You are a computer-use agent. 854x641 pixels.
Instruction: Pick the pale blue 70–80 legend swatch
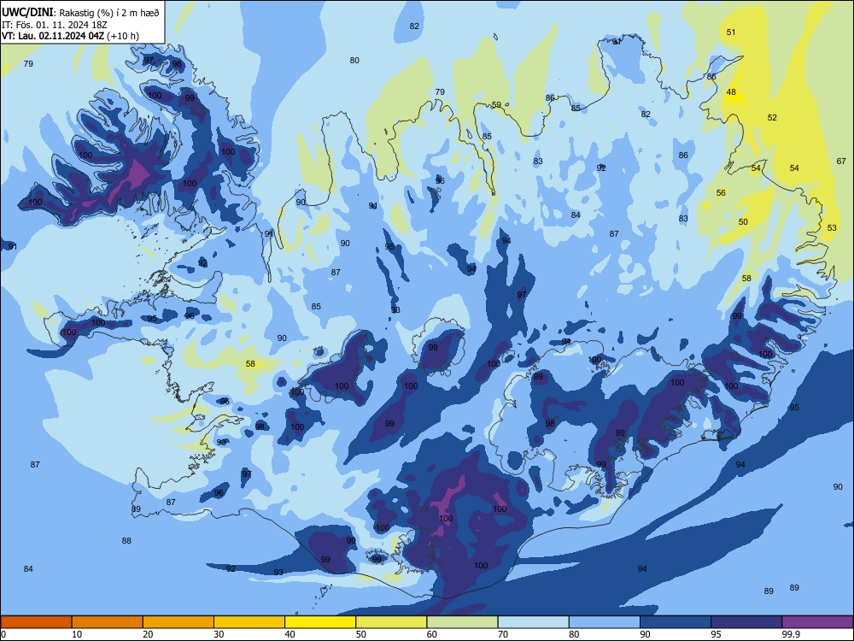pos(533,622)
